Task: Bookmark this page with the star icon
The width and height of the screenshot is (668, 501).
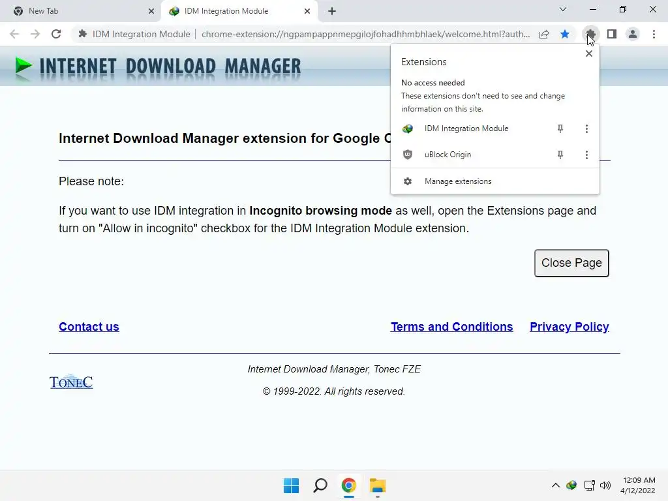Action: pos(565,34)
